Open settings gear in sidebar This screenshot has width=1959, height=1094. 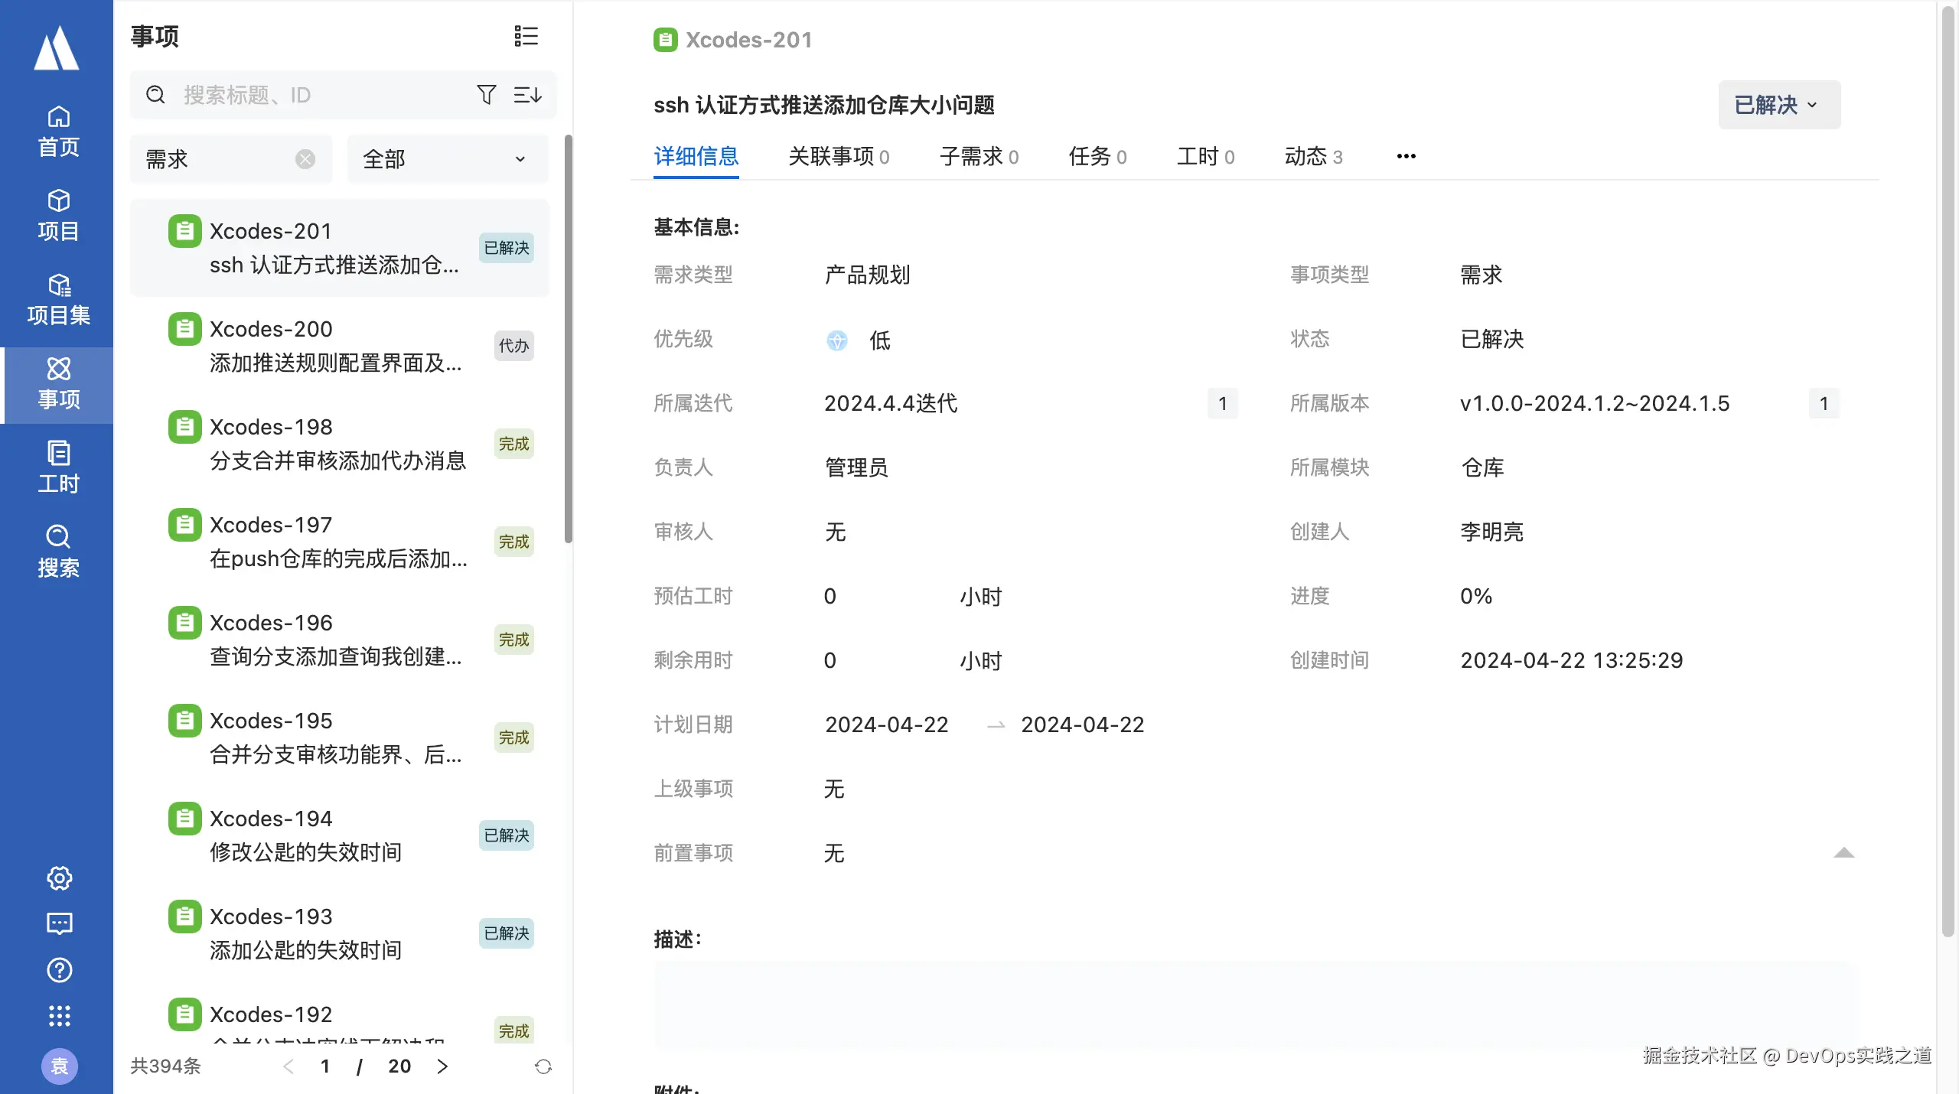(x=59, y=877)
